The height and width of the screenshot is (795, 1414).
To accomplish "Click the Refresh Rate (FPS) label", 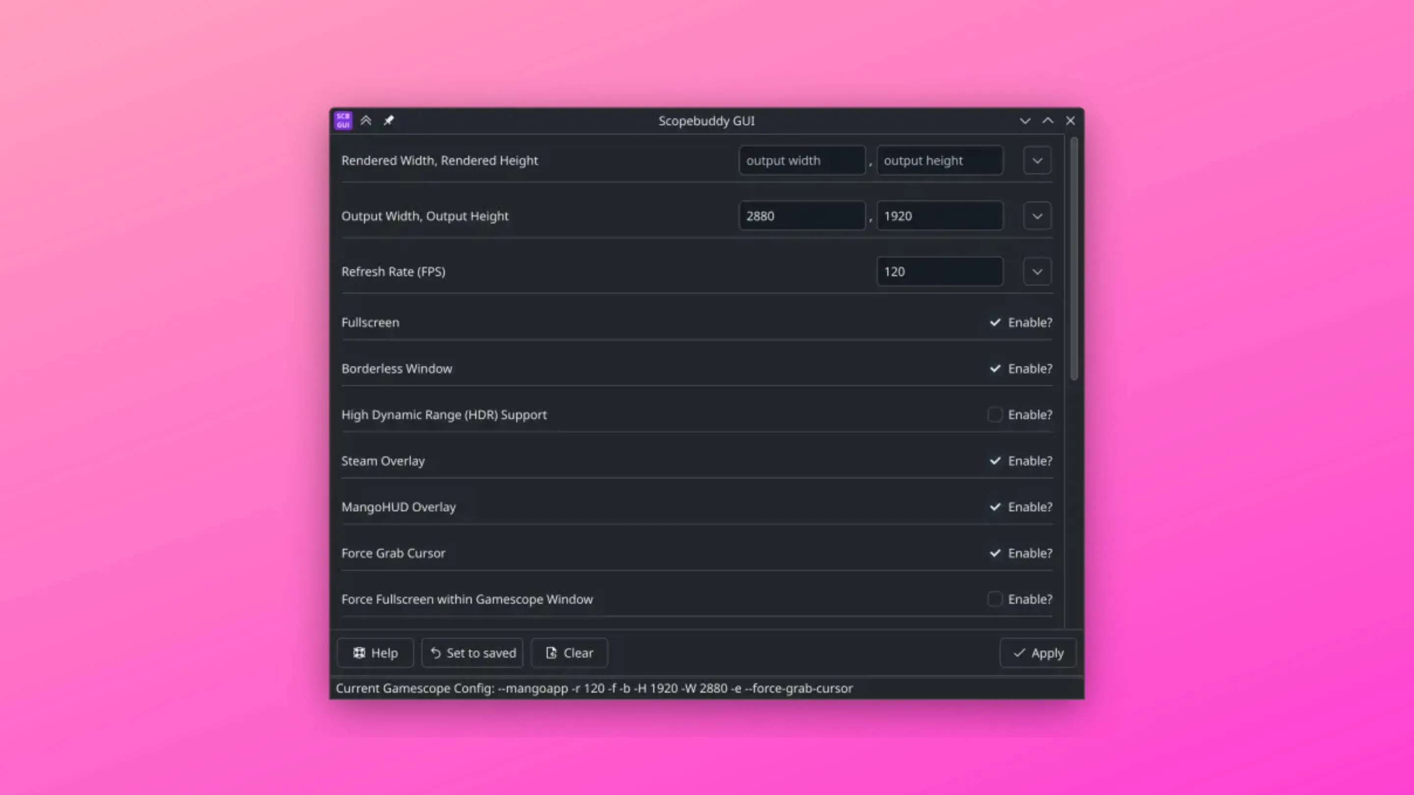I will [x=393, y=271].
